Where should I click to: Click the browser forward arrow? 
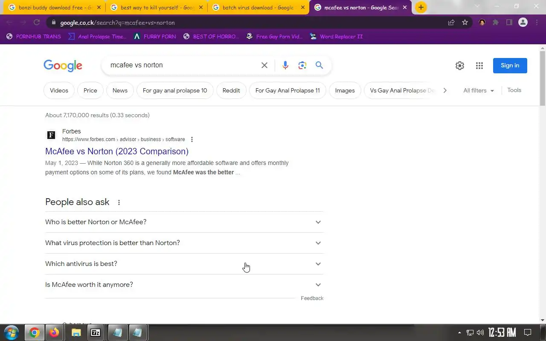(x=23, y=23)
